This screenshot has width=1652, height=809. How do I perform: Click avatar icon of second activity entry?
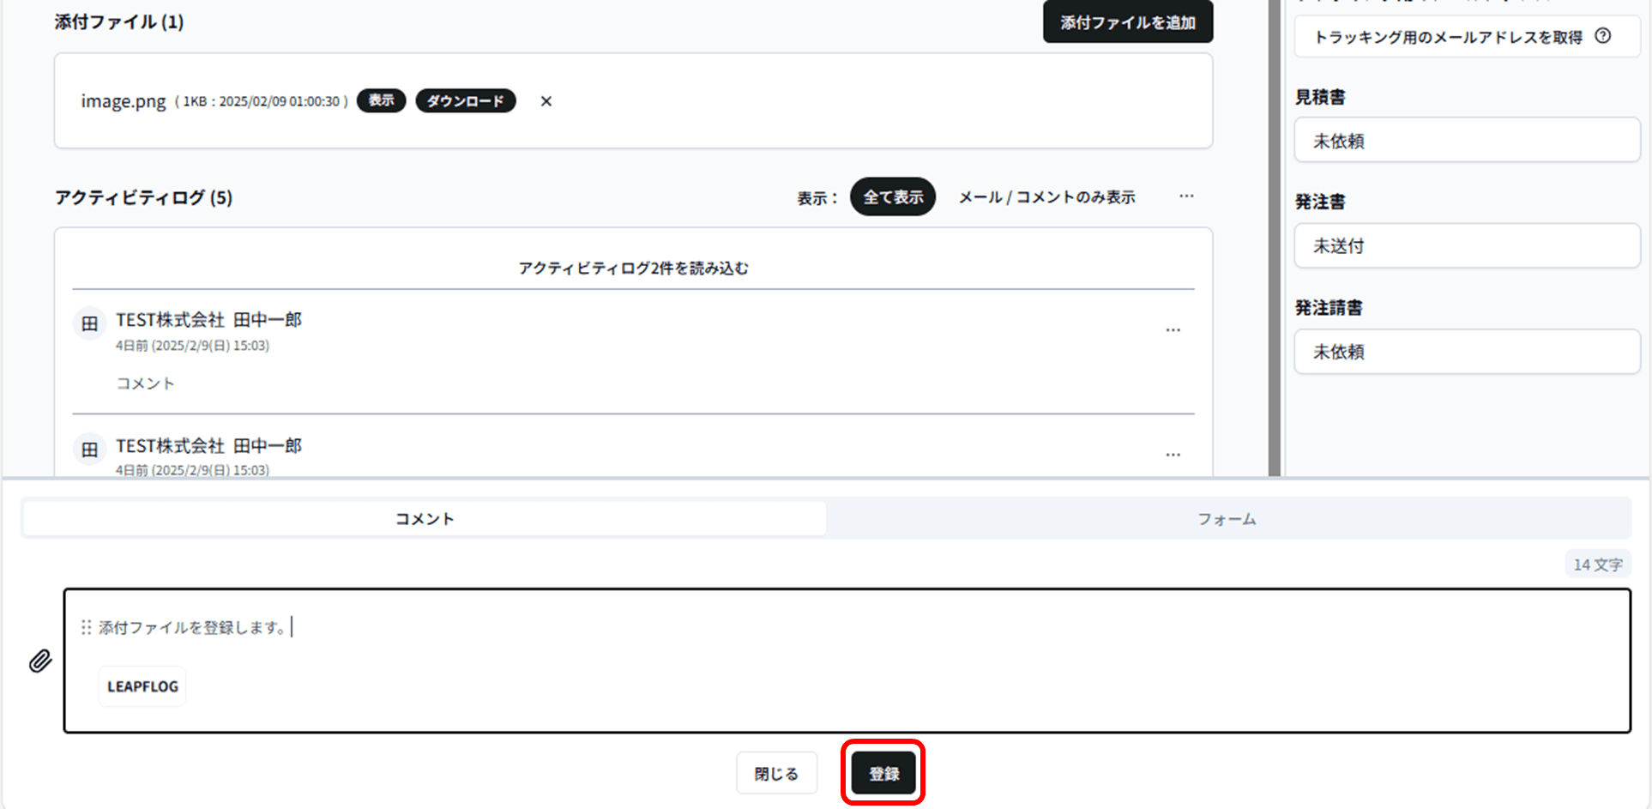[90, 450]
